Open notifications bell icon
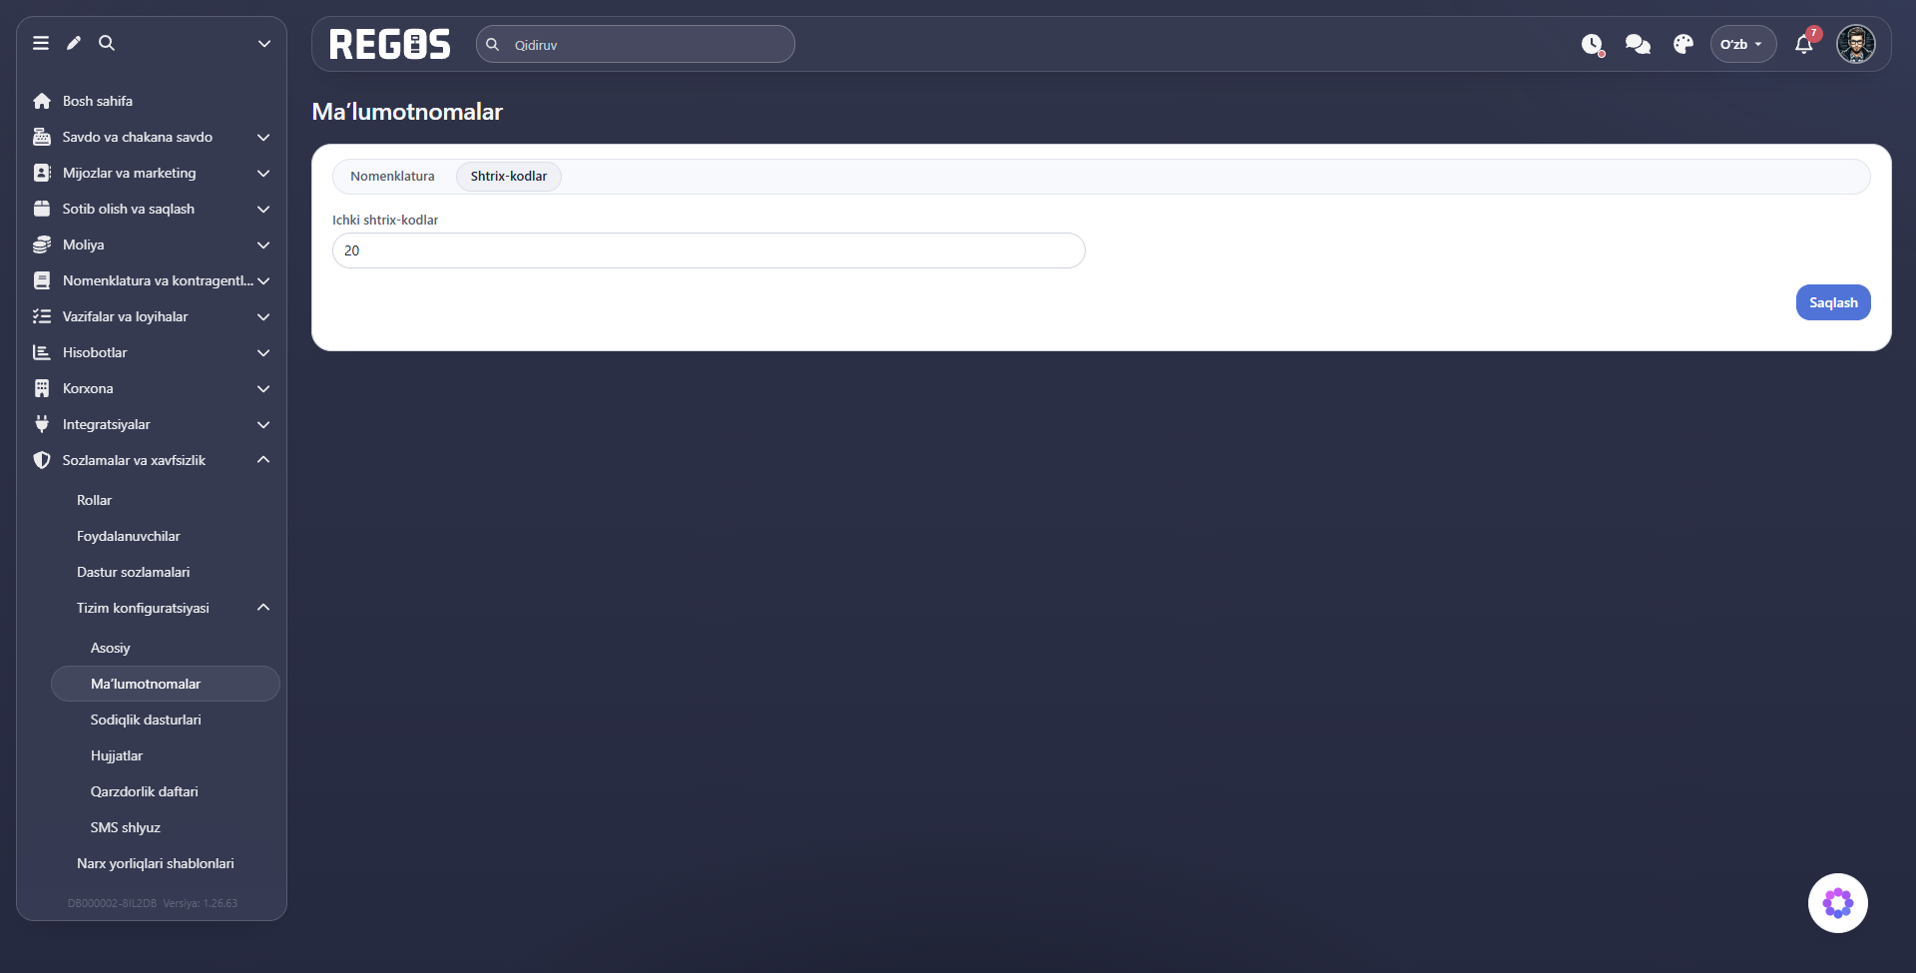The height and width of the screenshot is (973, 1916). (x=1804, y=44)
